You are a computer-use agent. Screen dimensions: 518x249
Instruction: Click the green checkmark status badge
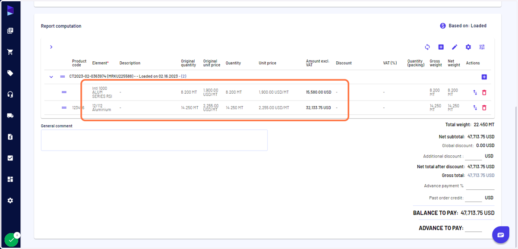[11, 240]
